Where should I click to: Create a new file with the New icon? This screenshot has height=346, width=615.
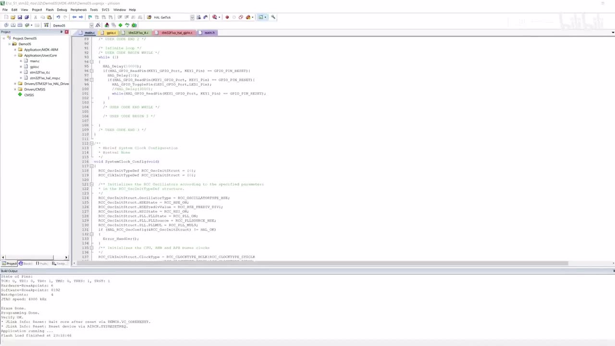[x=6, y=17]
